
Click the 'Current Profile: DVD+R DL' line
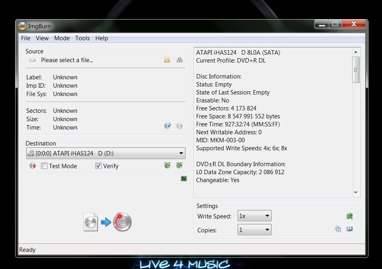(231, 61)
